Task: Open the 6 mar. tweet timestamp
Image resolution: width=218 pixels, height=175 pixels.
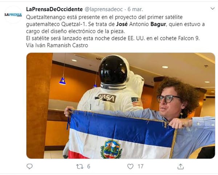Action: 135,9
